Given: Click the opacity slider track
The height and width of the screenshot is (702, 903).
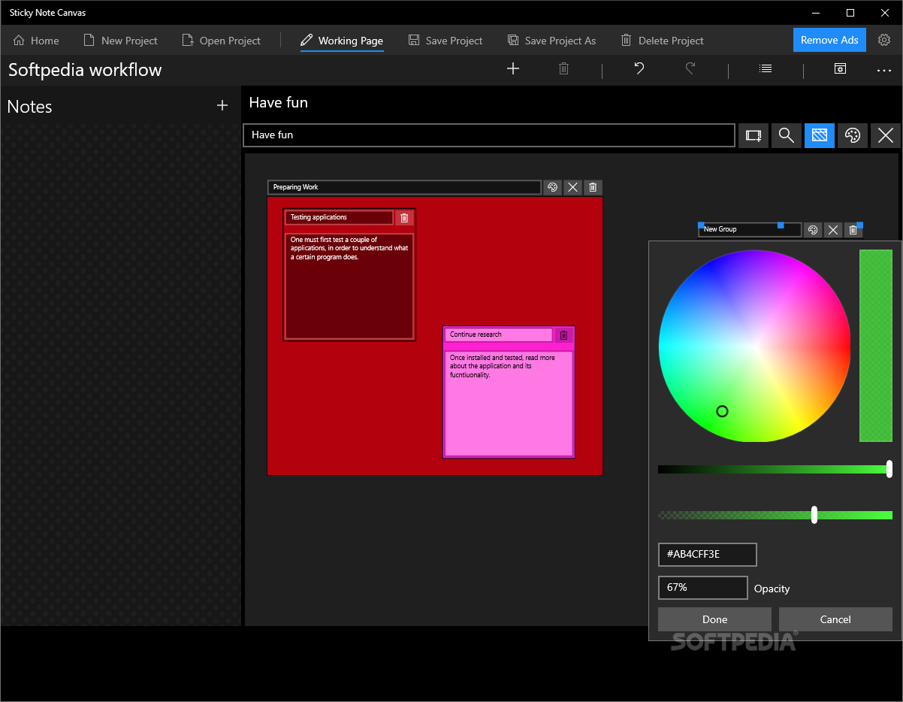Looking at the screenshot, I should pyautogui.click(x=775, y=515).
